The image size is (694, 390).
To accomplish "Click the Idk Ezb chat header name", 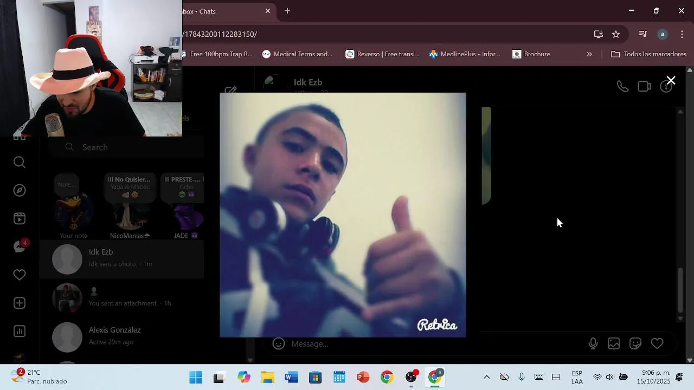I will tap(308, 82).
